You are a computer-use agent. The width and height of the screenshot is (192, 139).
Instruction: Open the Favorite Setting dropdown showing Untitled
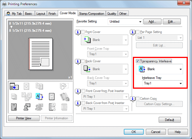[x=125, y=22]
